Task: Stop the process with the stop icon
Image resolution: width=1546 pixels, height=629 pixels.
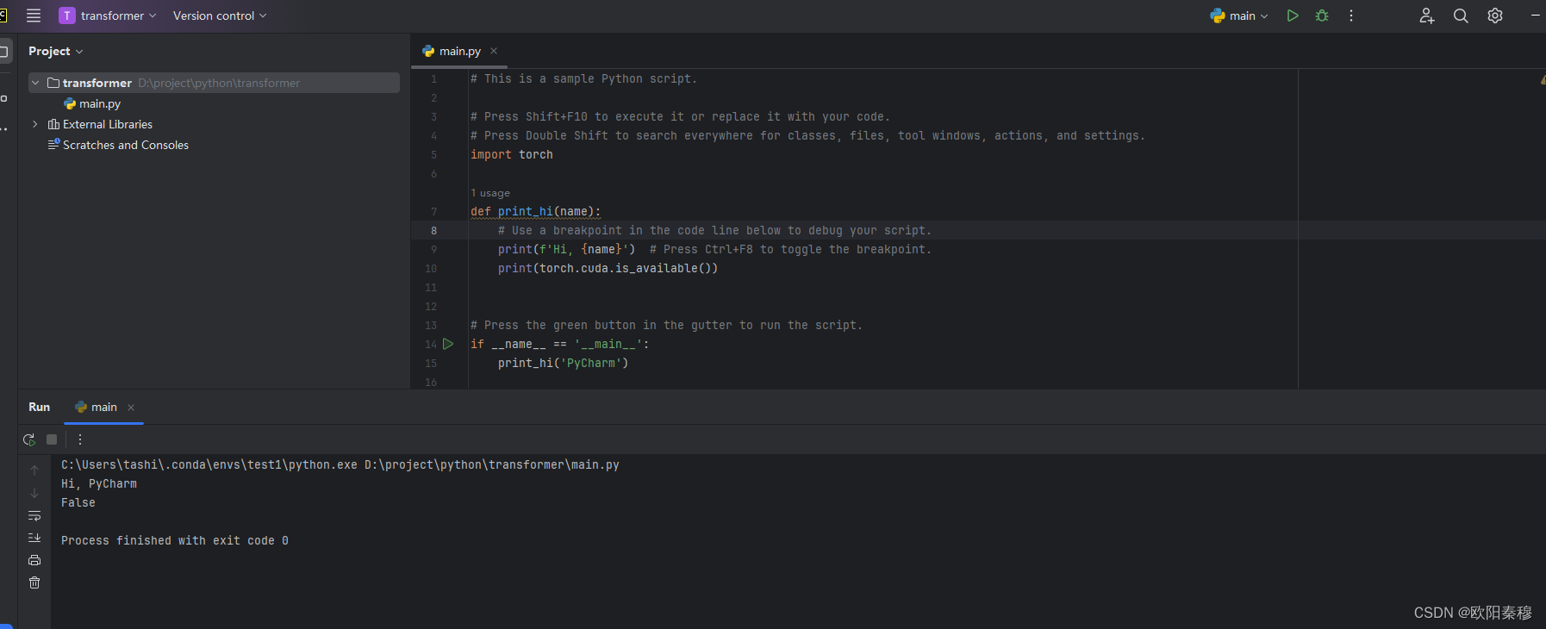Action: coord(52,439)
